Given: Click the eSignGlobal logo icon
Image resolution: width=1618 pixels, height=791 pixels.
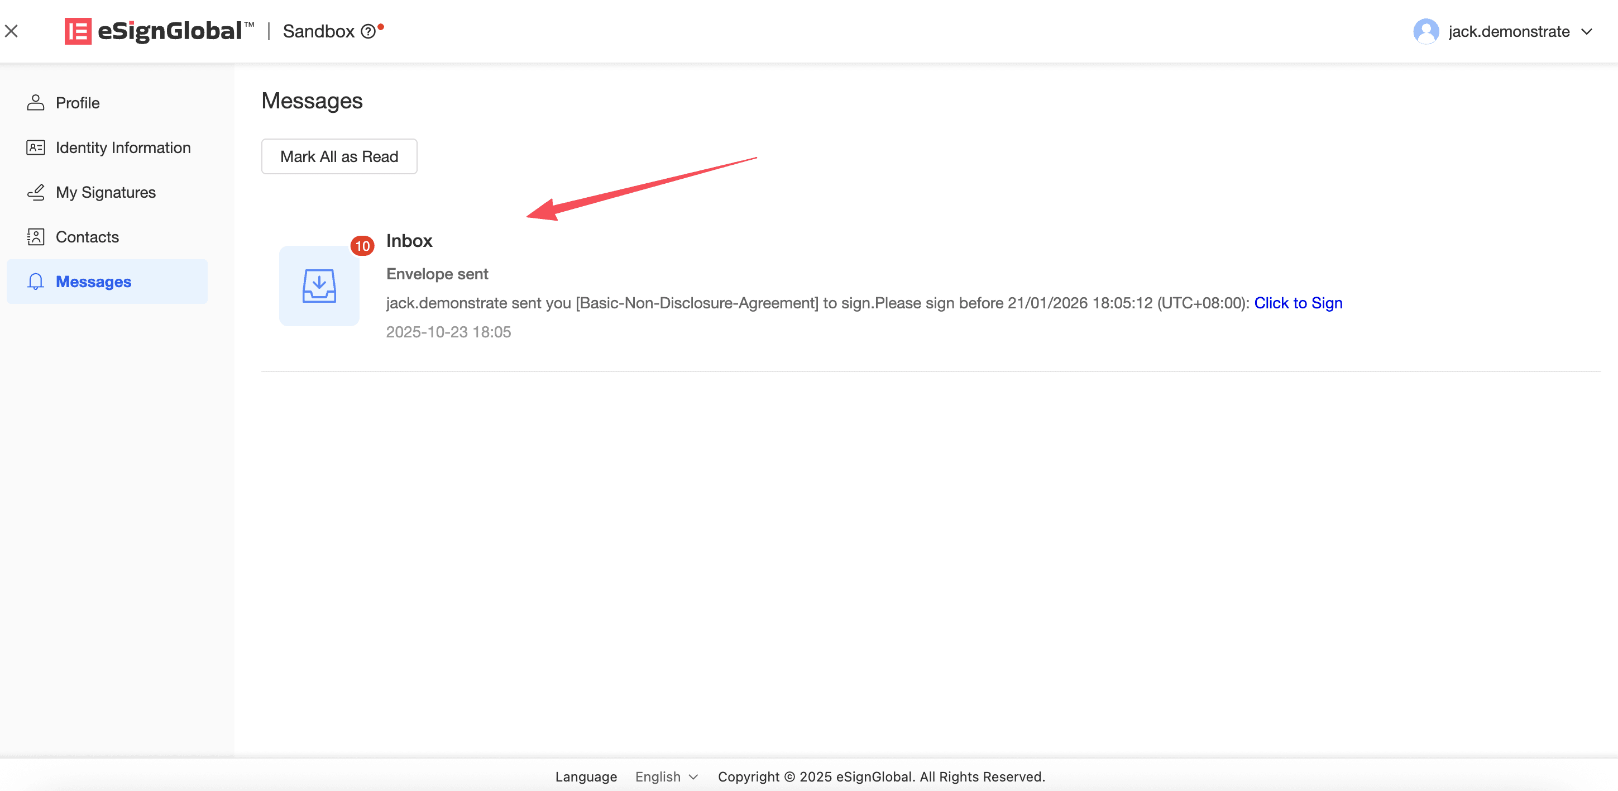Looking at the screenshot, I should 78,31.
